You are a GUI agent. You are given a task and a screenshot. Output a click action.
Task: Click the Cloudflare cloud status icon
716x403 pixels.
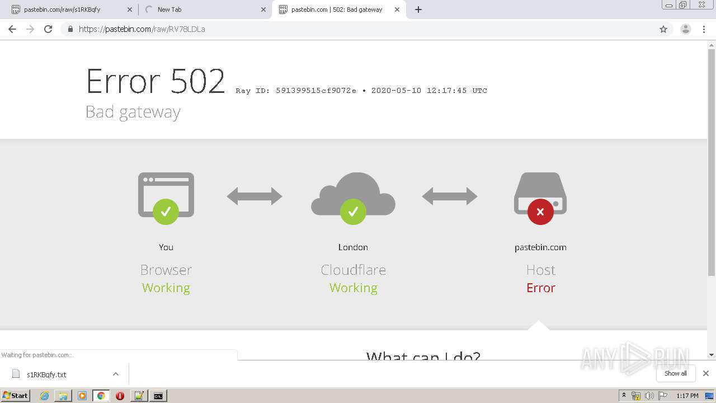point(353,198)
